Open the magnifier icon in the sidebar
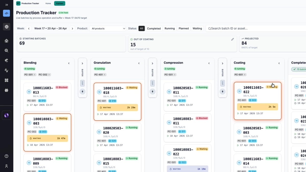 7,50
